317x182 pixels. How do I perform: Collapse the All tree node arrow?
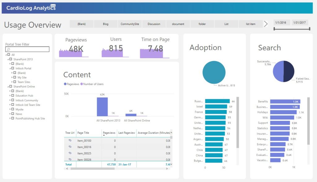[x=6, y=55]
